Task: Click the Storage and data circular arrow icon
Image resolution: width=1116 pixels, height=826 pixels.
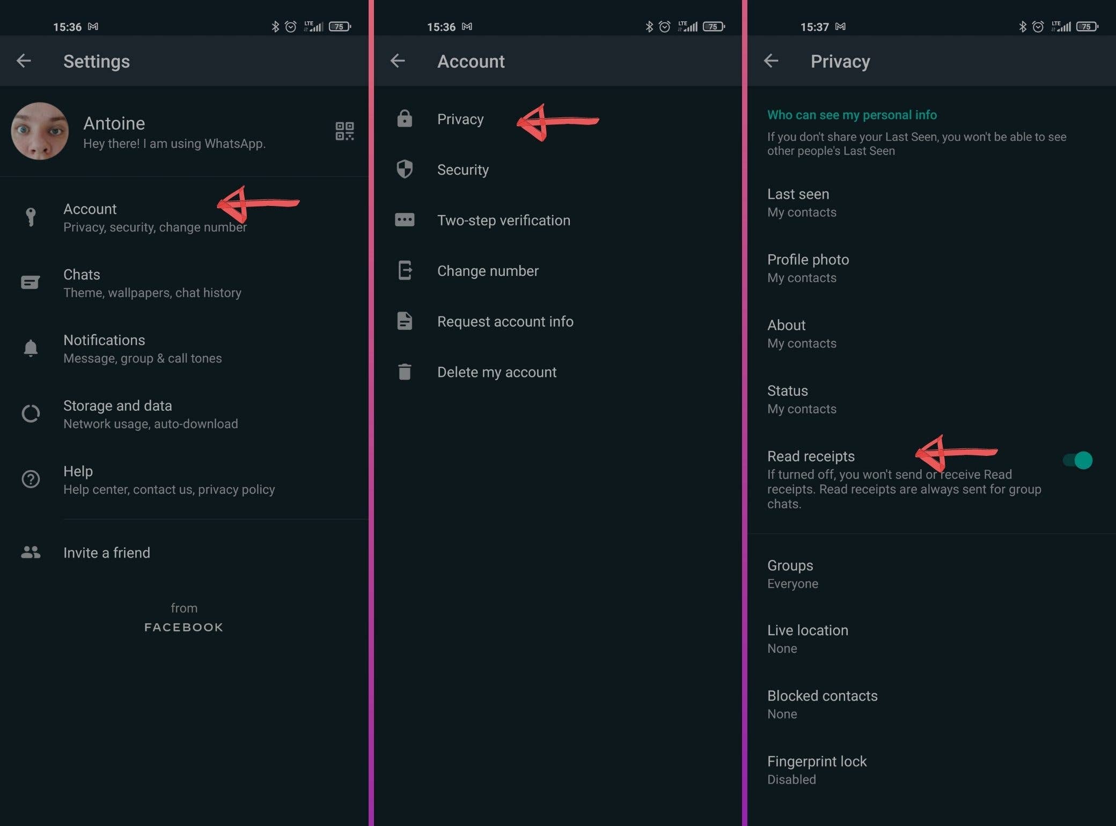Action: 31,414
